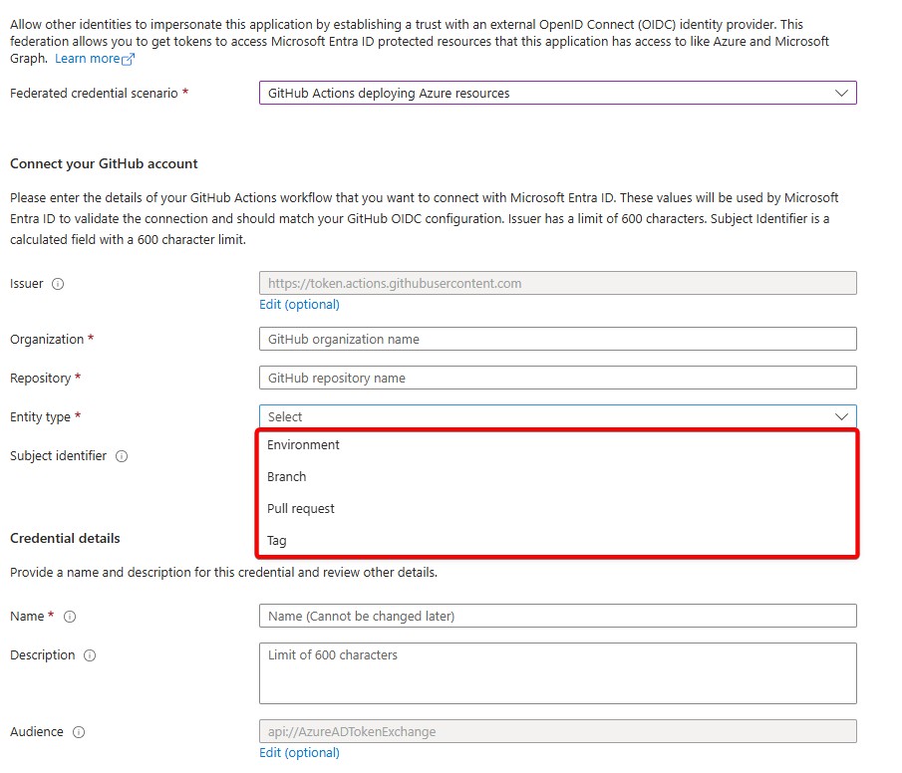
Task: Focus the GitHub repository name field
Action: (x=558, y=378)
